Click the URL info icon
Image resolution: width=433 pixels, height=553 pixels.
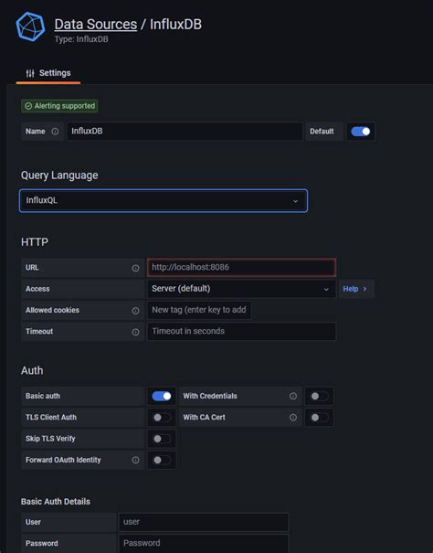click(x=135, y=268)
